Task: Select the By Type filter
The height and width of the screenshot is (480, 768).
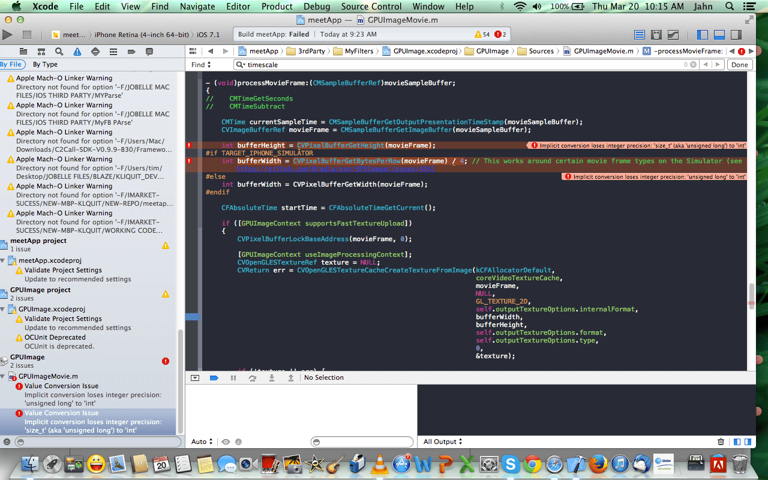Action: 45,64
